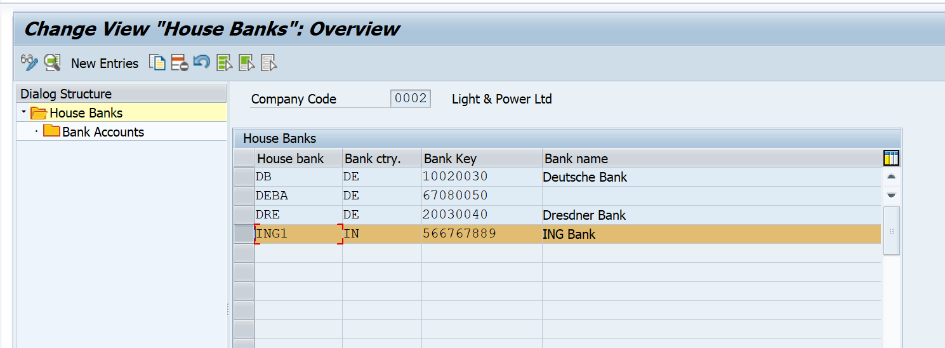Click the House bank column header
This screenshot has height=348, width=945.
click(x=298, y=159)
